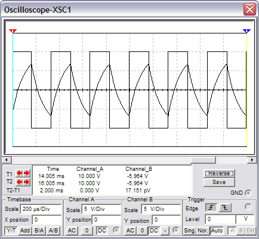Click the 17.151 pV reading
Image resolution: width=259 pixels, height=239 pixels.
(x=138, y=191)
